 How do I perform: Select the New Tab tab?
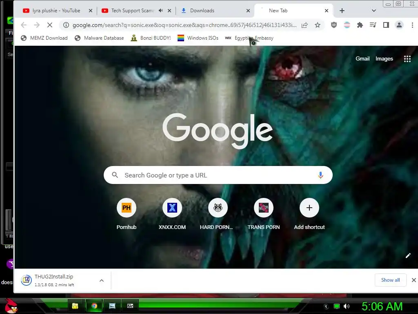tap(278, 11)
